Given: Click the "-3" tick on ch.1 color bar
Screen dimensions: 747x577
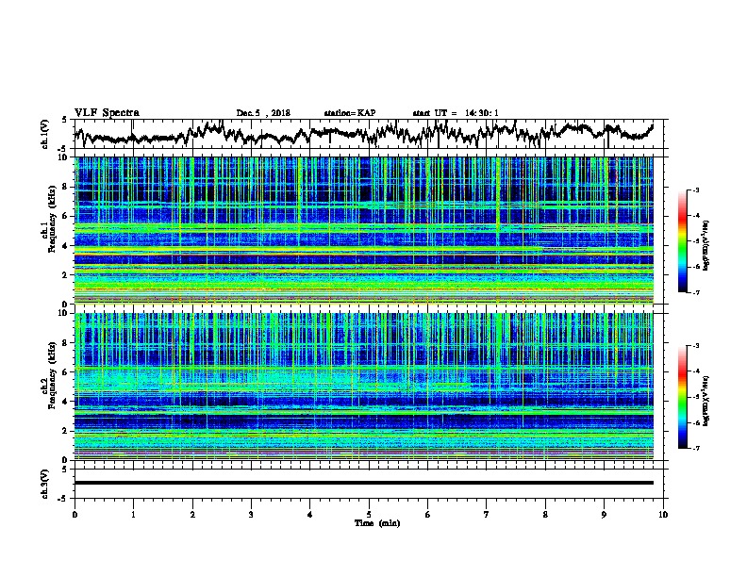Looking at the screenshot, I should (695, 190).
